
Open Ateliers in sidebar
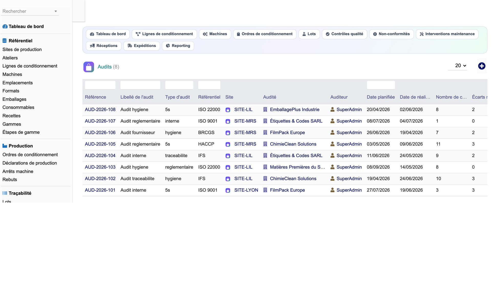[10, 58]
